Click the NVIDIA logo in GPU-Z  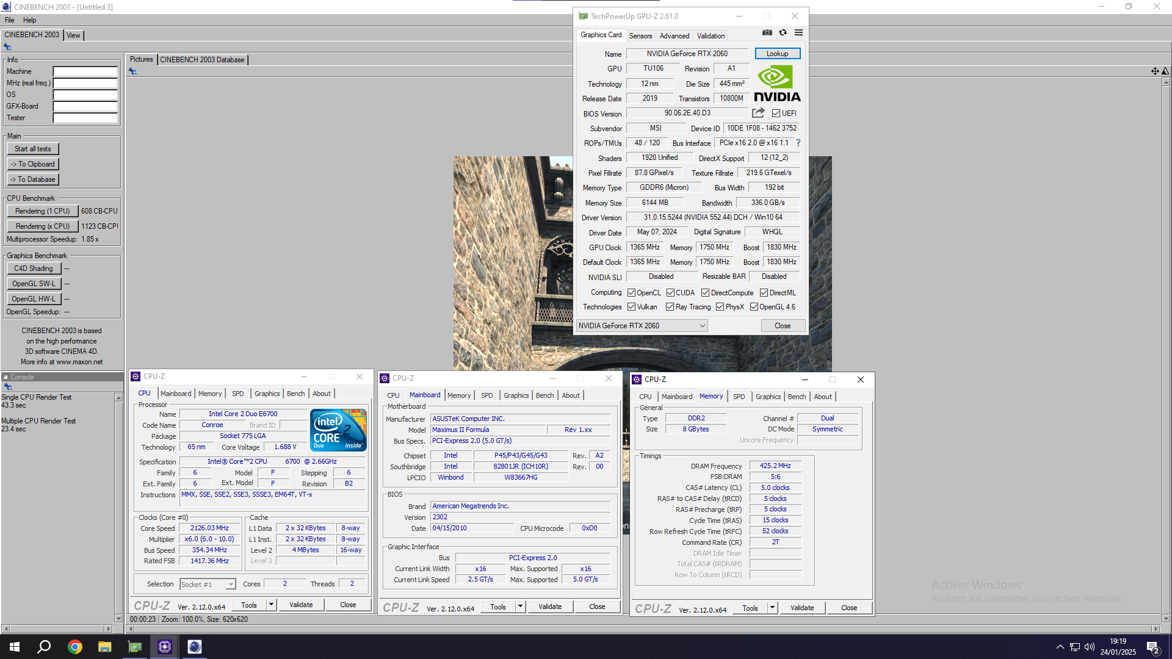777,84
